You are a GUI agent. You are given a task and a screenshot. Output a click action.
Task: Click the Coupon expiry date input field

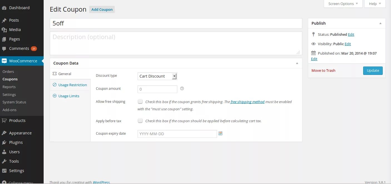click(x=177, y=134)
